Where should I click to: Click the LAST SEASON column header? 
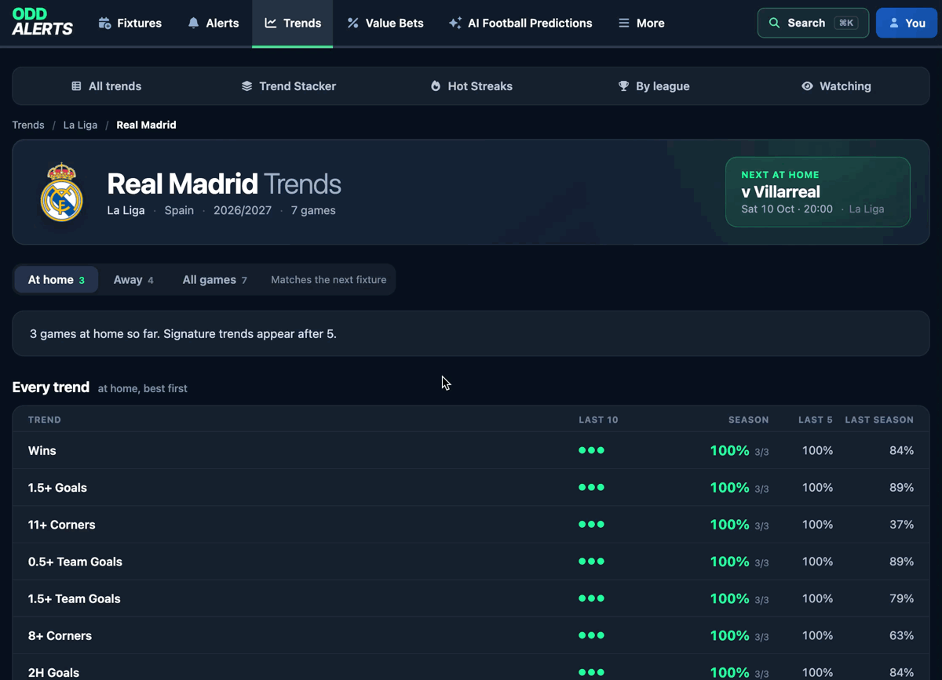(879, 420)
